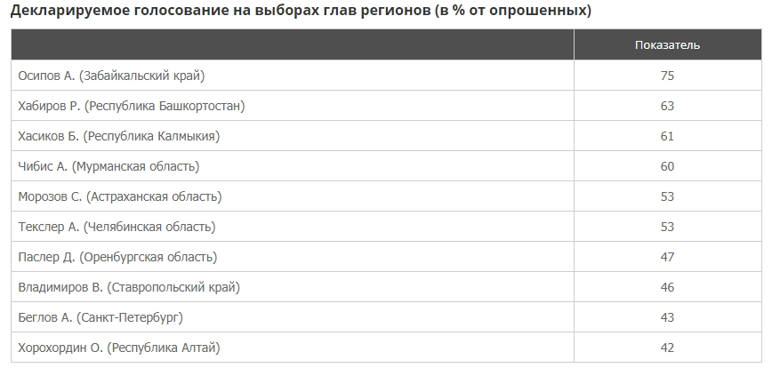
Task: Click the table title about declared voting
Action: (x=300, y=11)
